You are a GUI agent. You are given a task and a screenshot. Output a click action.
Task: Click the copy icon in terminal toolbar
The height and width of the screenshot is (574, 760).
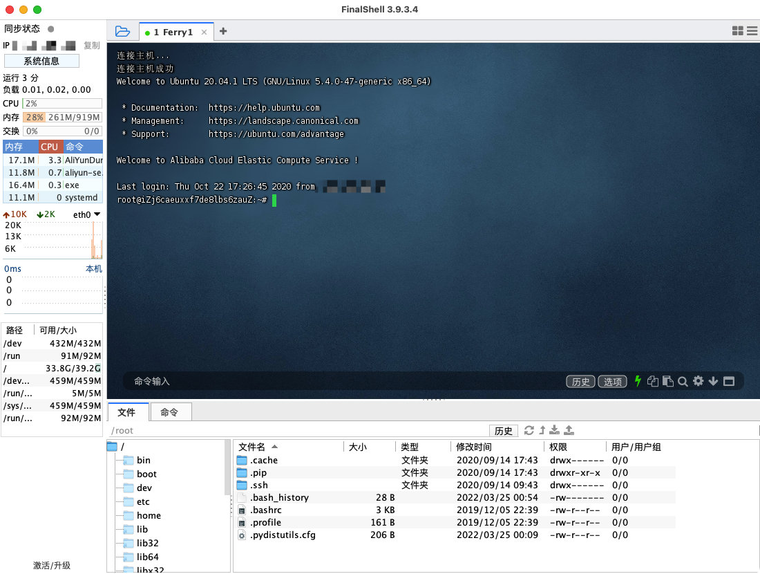coord(653,381)
